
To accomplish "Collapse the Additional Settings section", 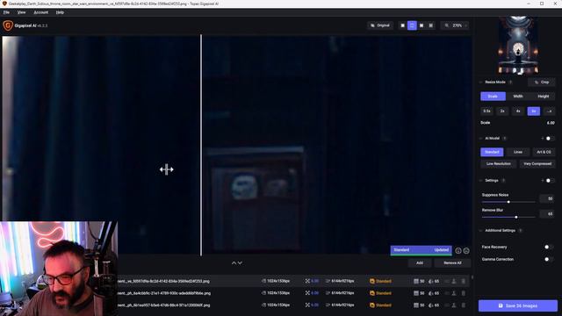I will 481,230.
